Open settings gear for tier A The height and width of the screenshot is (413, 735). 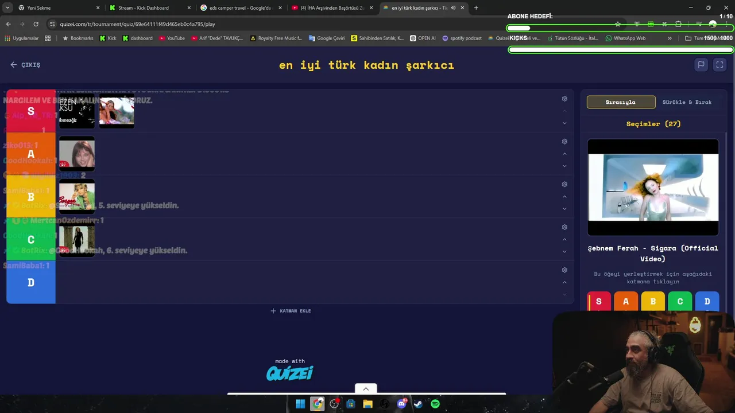tap(564, 142)
